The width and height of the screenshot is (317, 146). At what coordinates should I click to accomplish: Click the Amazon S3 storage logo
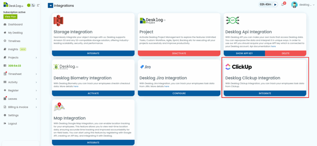[59, 21]
